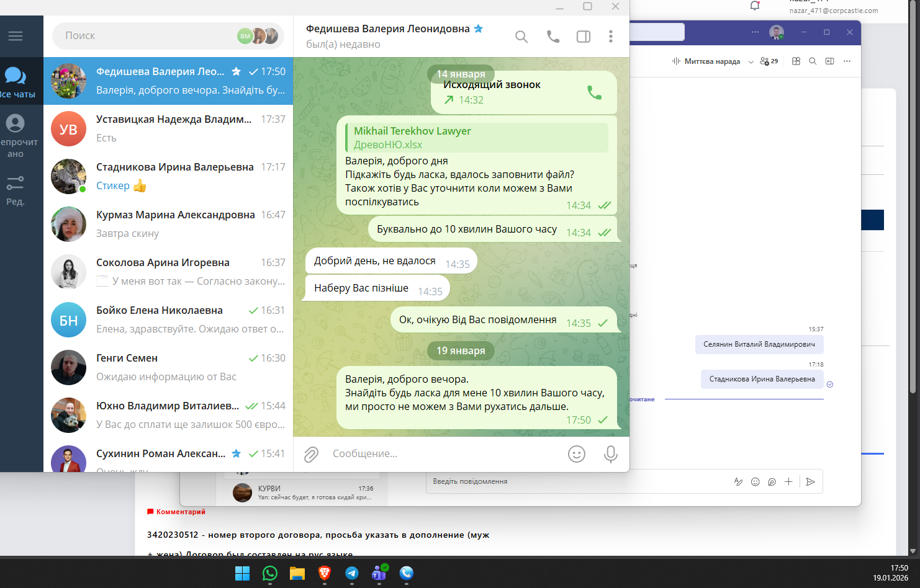Image resolution: width=920 pixels, height=588 pixels.
Task: Open the chat three-dot options menu
Action: click(611, 37)
